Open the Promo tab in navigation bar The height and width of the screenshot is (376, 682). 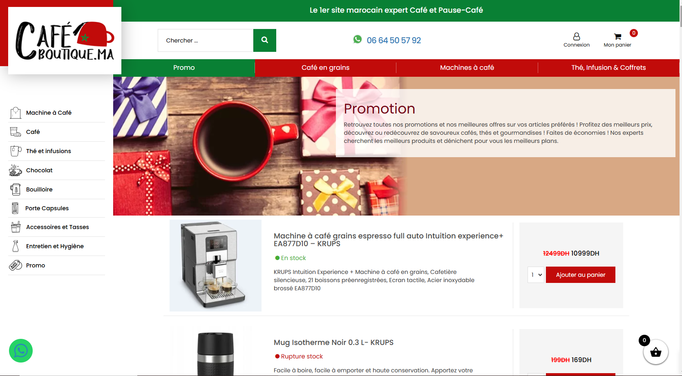coord(184,68)
